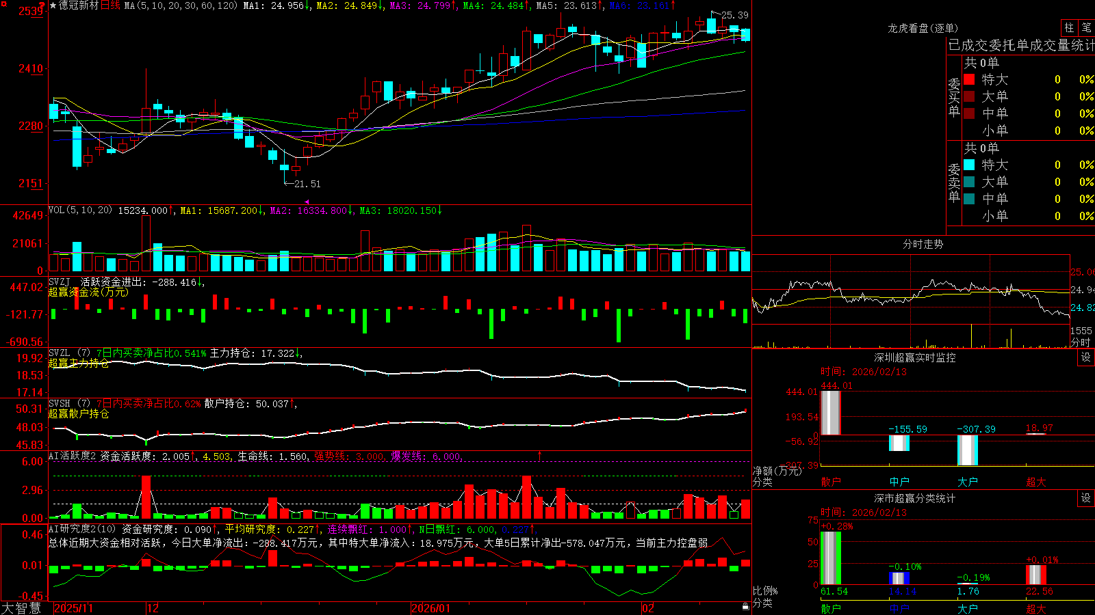Screen dimensions: 1095x615
Task: Click the 超赢资金流(万元) label
Action: pos(88,292)
